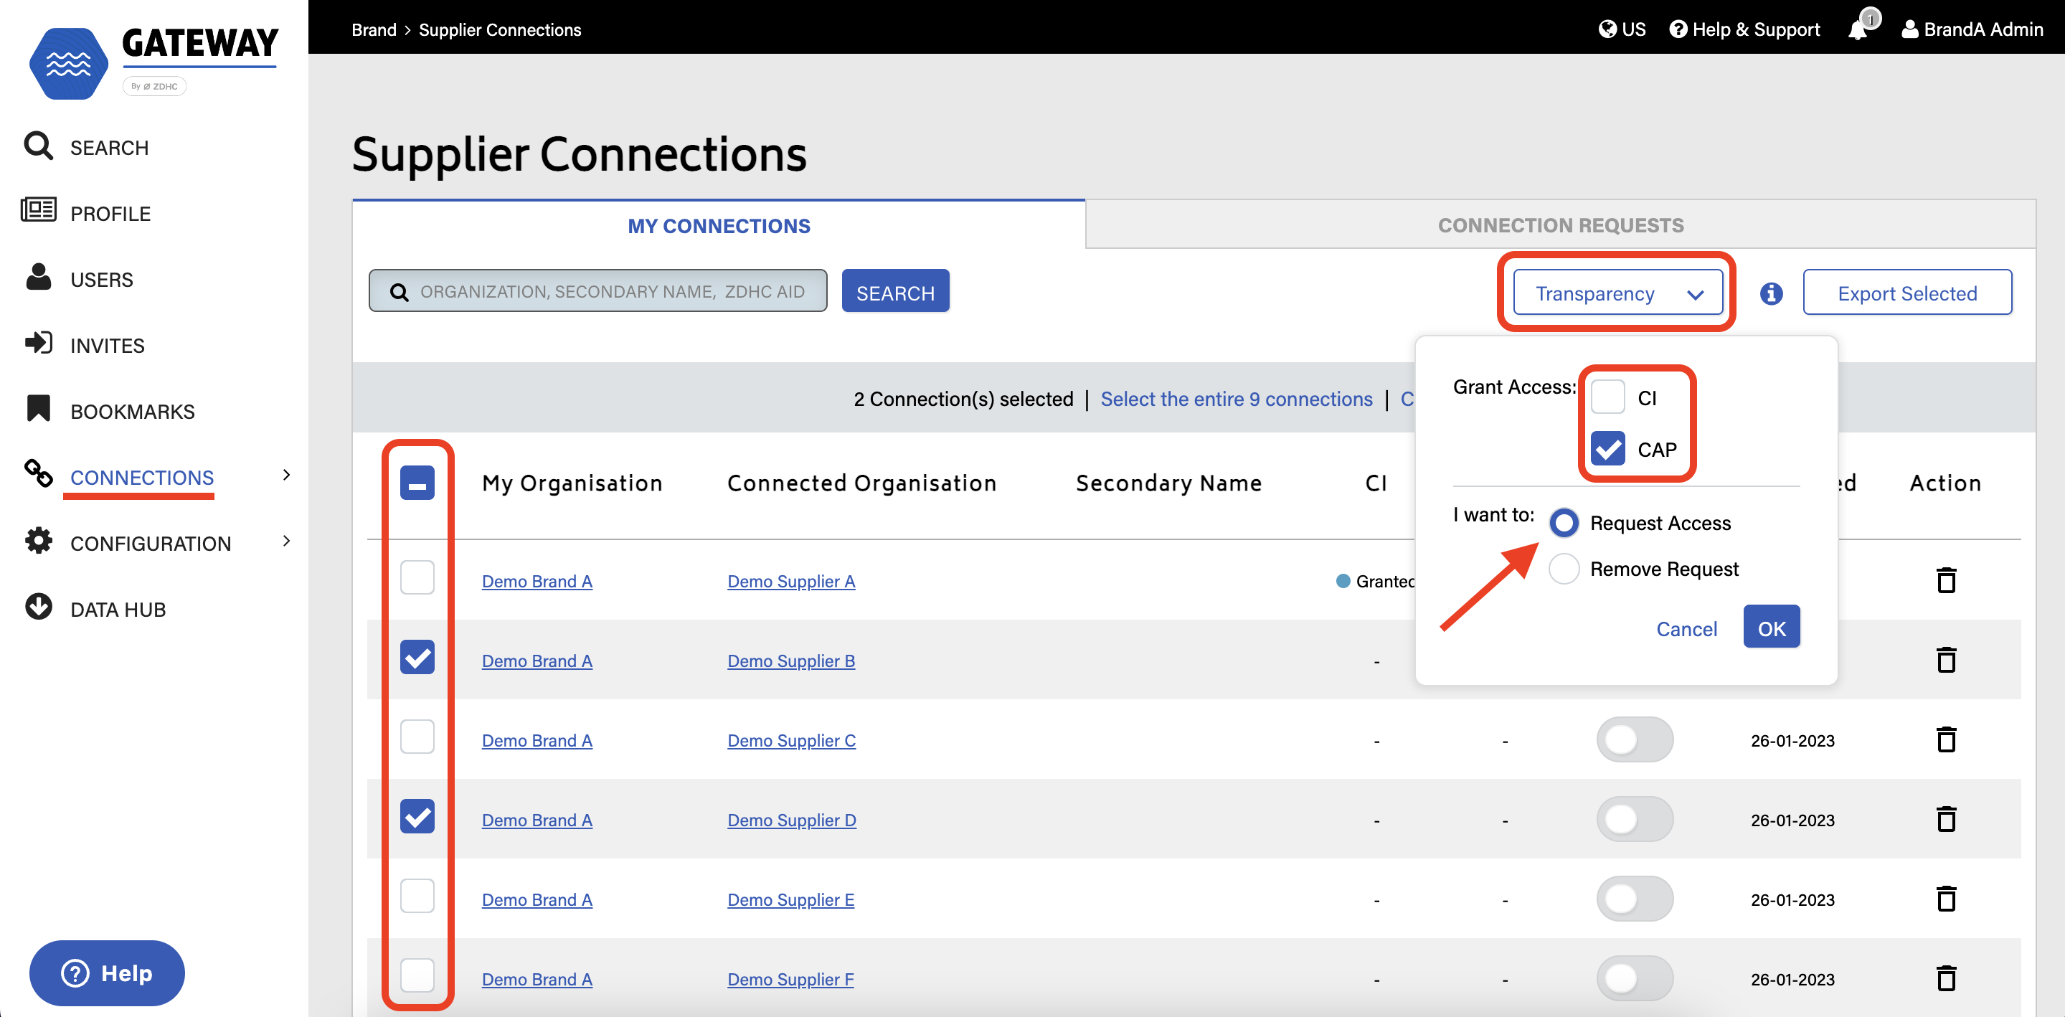Open the Transparency dropdown

1617,293
